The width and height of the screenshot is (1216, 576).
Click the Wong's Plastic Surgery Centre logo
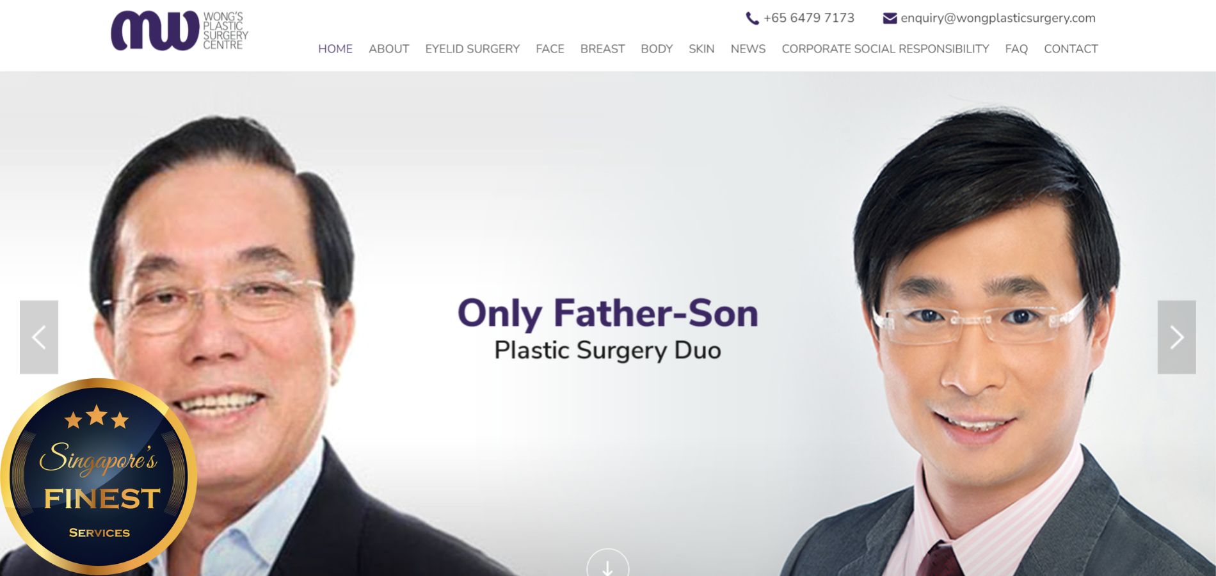180,30
